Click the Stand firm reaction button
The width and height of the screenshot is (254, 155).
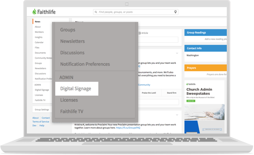click(172, 93)
